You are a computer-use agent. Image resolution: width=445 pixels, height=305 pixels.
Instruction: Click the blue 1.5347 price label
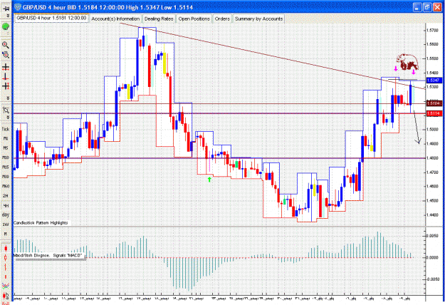(x=433, y=81)
